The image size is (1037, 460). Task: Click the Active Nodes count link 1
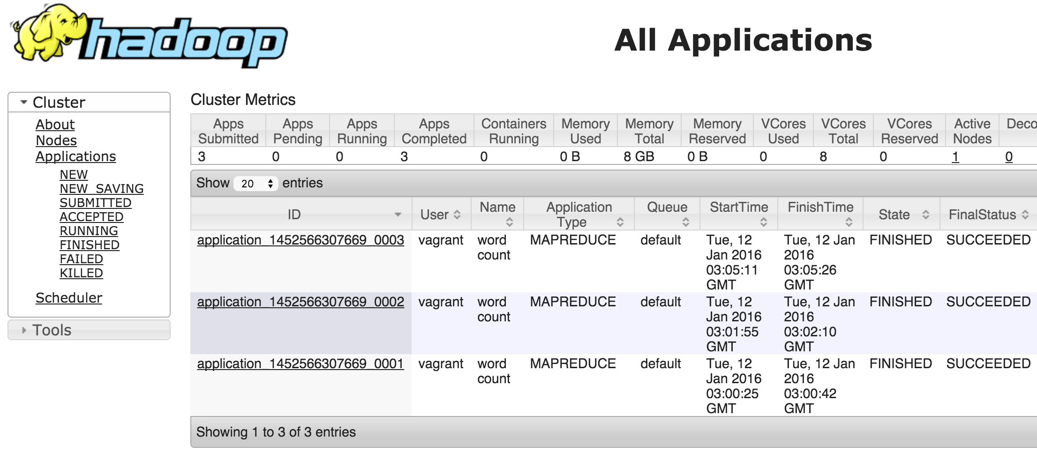pos(955,156)
